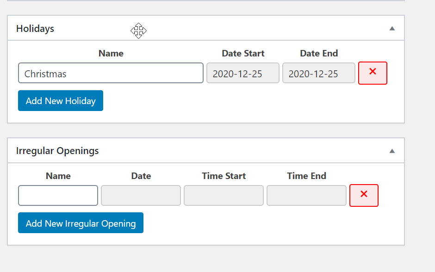This screenshot has height=272, width=435.
Task: Collapse the Holidays panel arrow
Action: coord(392,28)
